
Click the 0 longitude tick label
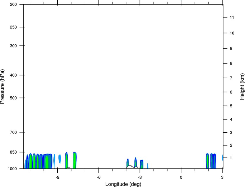pos(181,178)
